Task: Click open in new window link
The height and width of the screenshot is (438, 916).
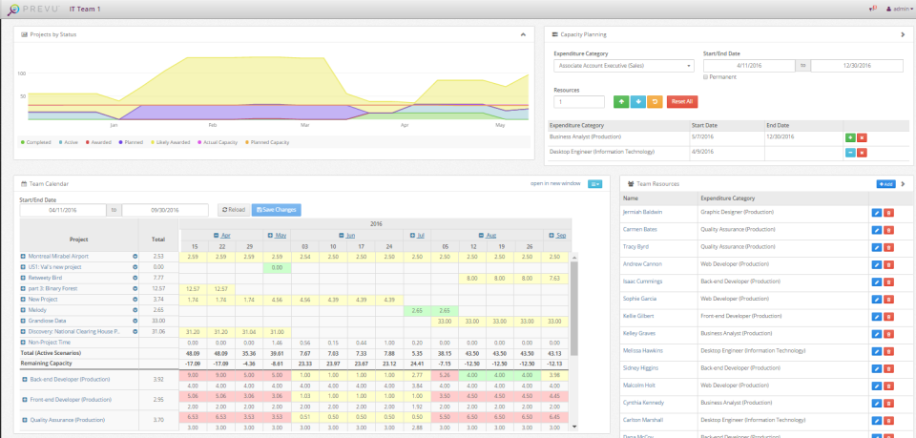Action: 555,183
